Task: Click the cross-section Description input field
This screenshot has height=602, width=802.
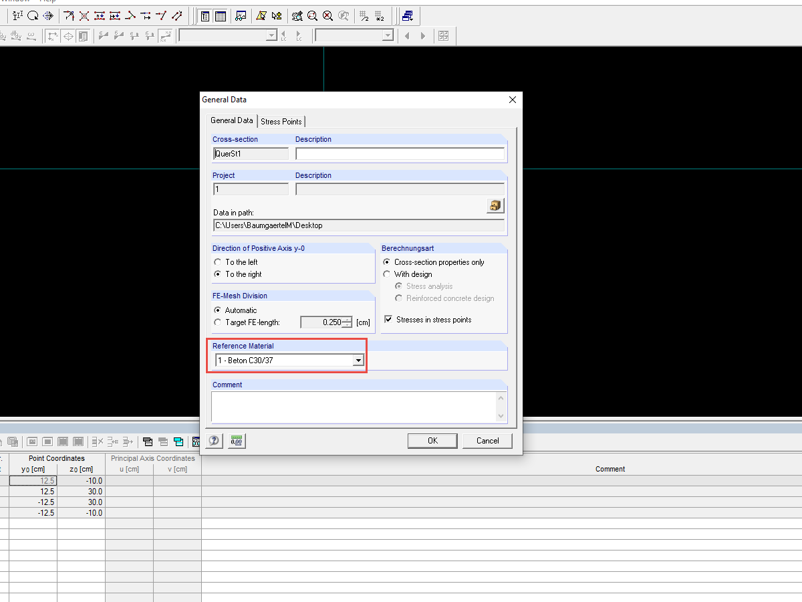Action: pos(400,153)
